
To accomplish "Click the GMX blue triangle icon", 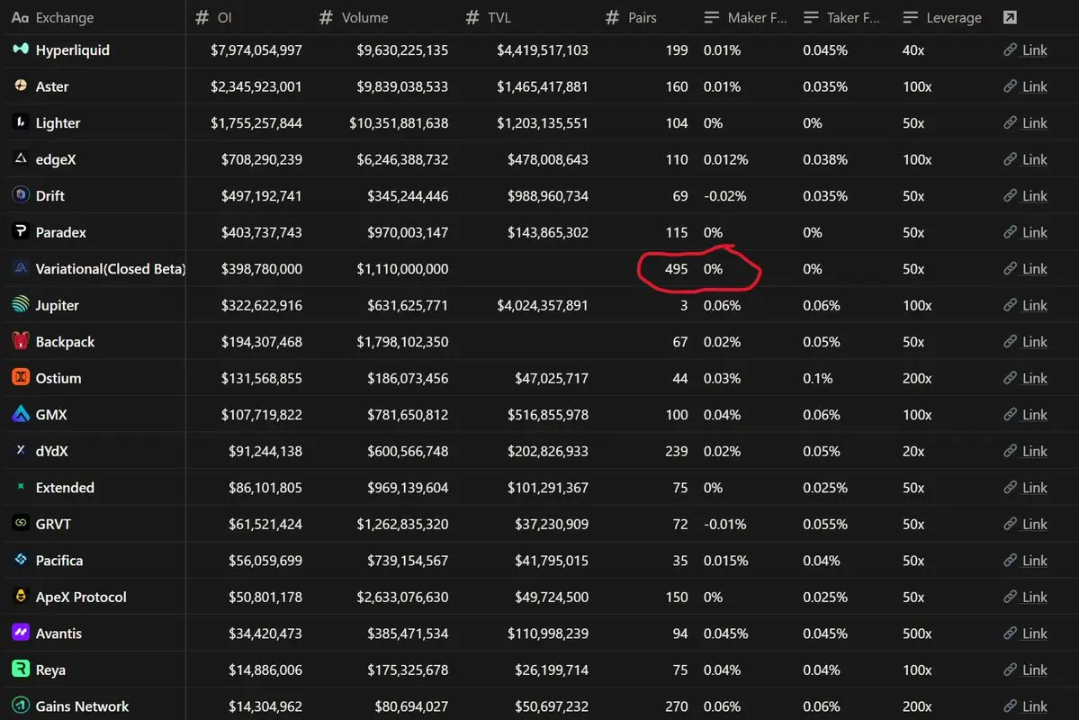I will click(21, 414).
